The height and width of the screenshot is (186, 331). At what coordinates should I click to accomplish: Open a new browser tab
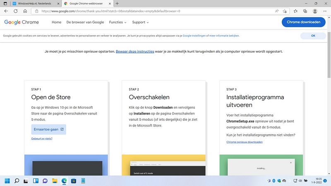(117, 4)
